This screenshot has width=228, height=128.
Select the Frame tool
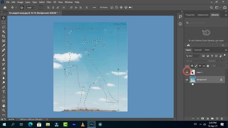tap(4, 41)
